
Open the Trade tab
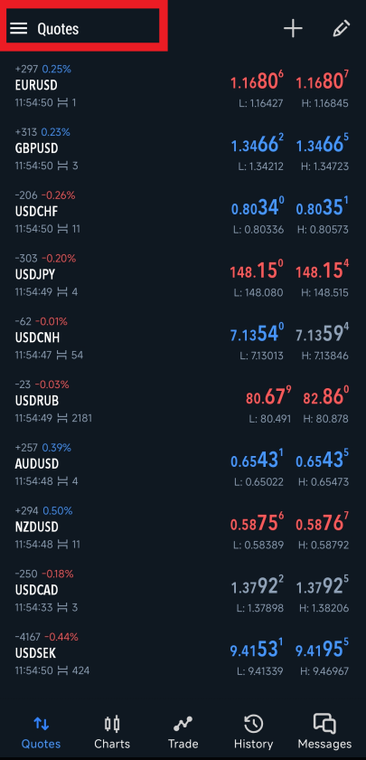click(183, 733)
